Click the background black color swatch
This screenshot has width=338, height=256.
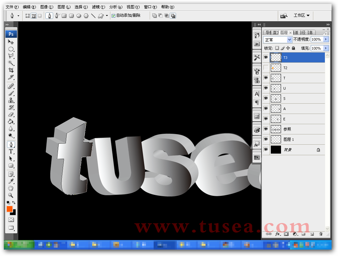click(14, 213)
